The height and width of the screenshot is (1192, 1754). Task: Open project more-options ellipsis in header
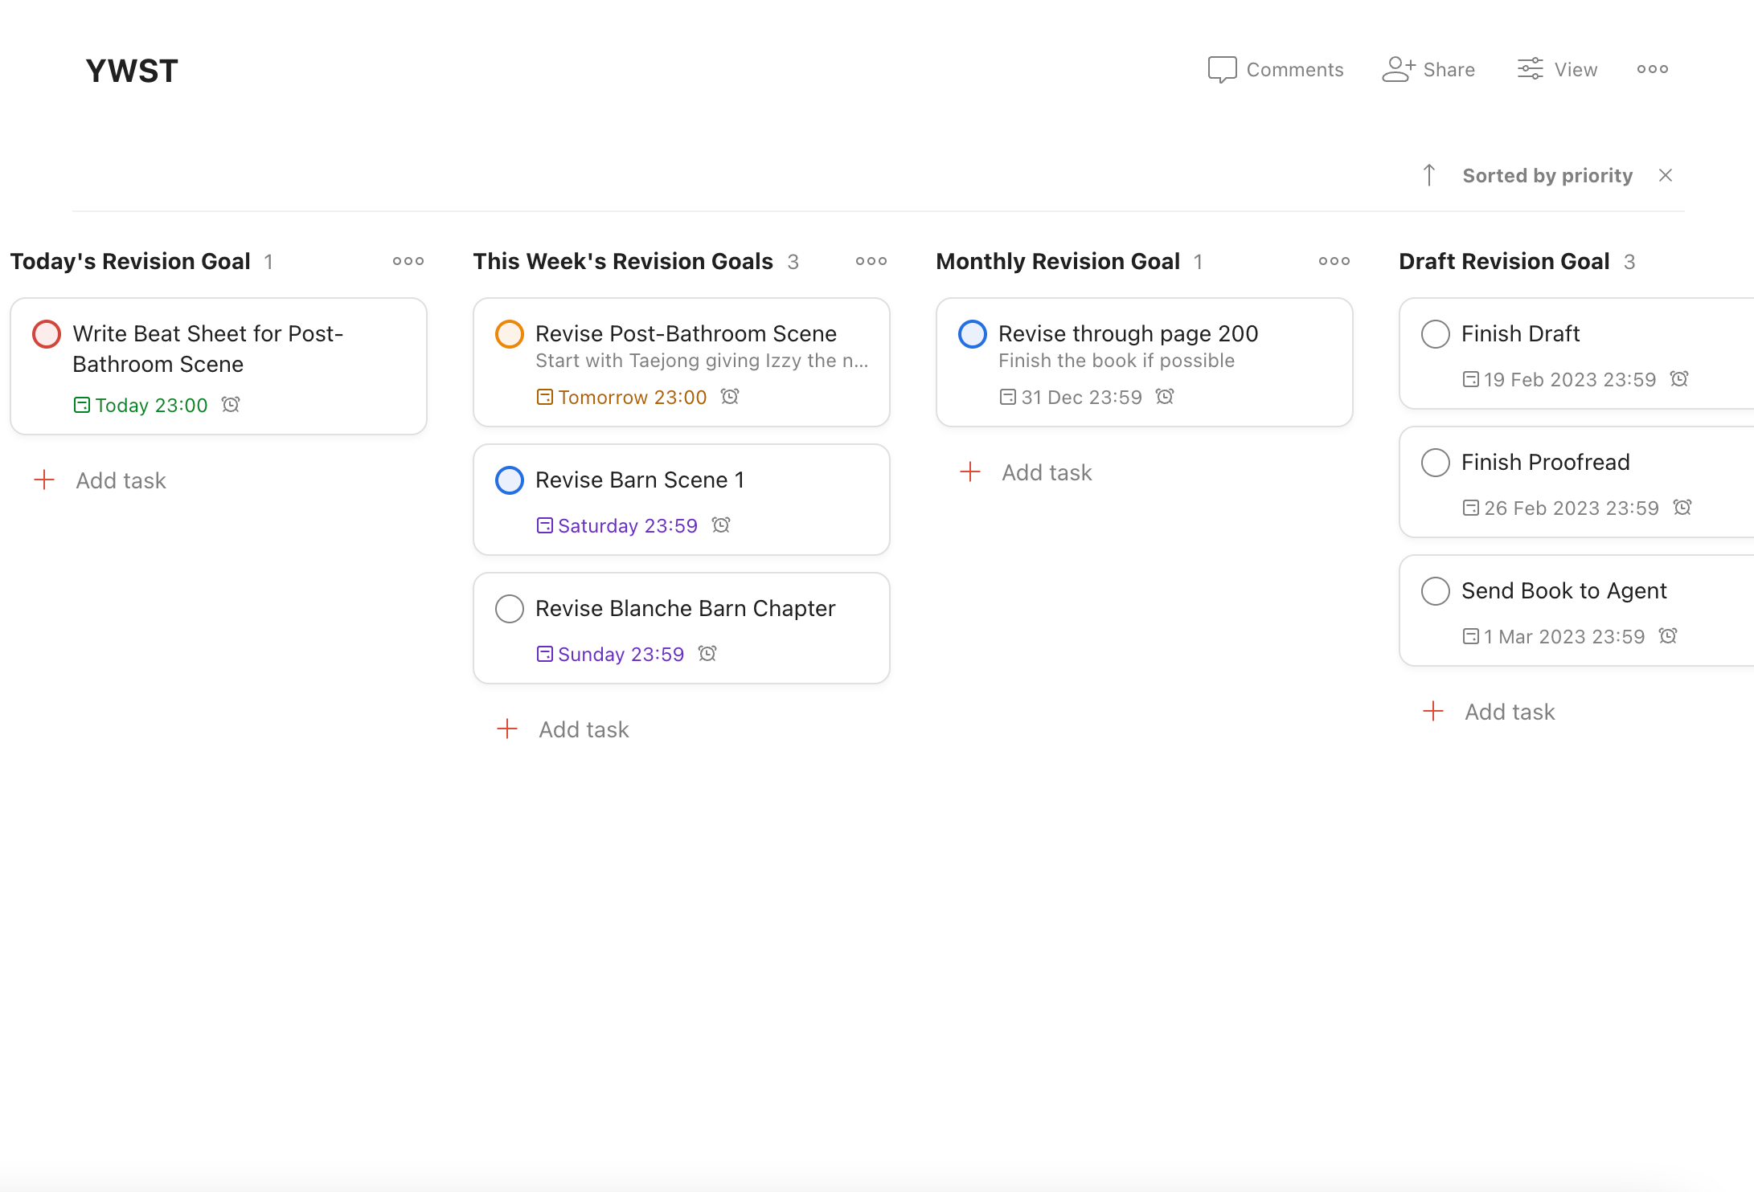click(x=1653, y=70)
